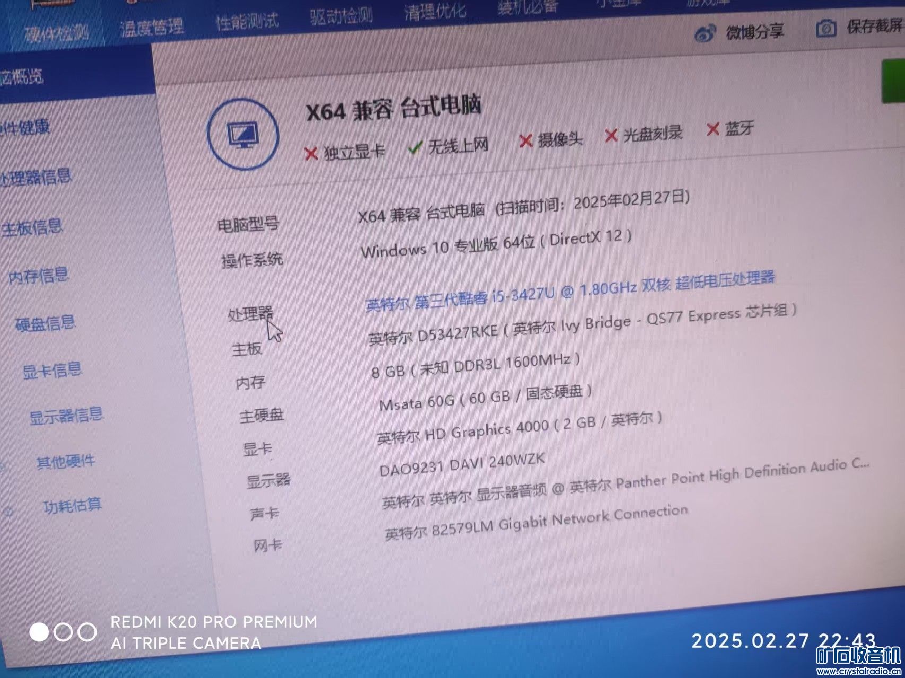Image resolution: width=905 pixels, height=678 pixels.
Task: Click the X64 兼容 台式电脑 heading
Action: pos(394,108)
